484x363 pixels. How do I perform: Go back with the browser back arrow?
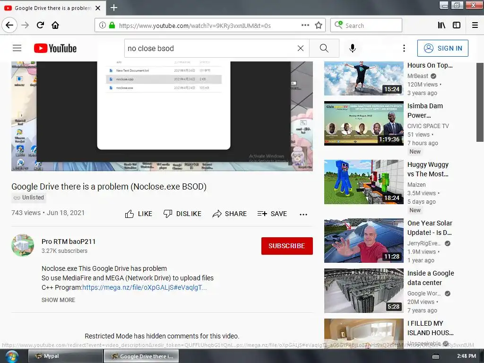pos(9,25)
